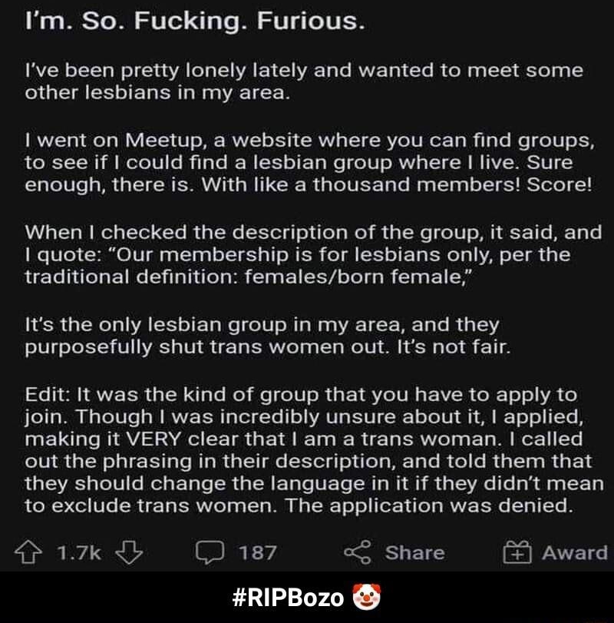Click the gift box award icon

tap(517, 552)
